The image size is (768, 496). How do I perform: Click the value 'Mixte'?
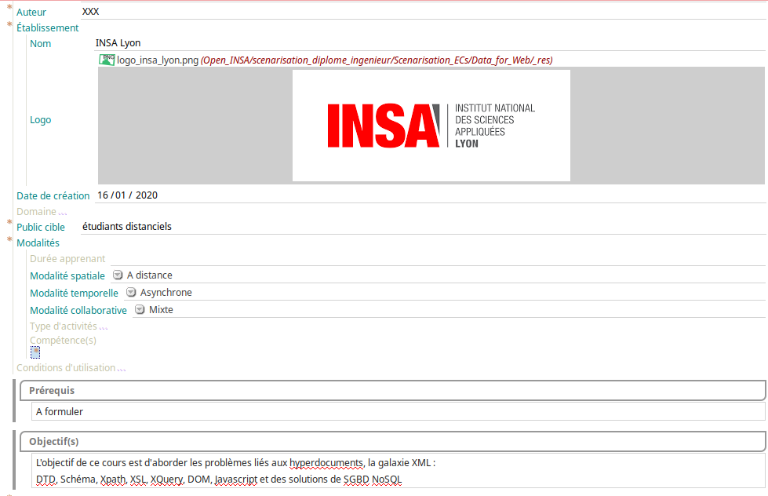click(161, 310)
